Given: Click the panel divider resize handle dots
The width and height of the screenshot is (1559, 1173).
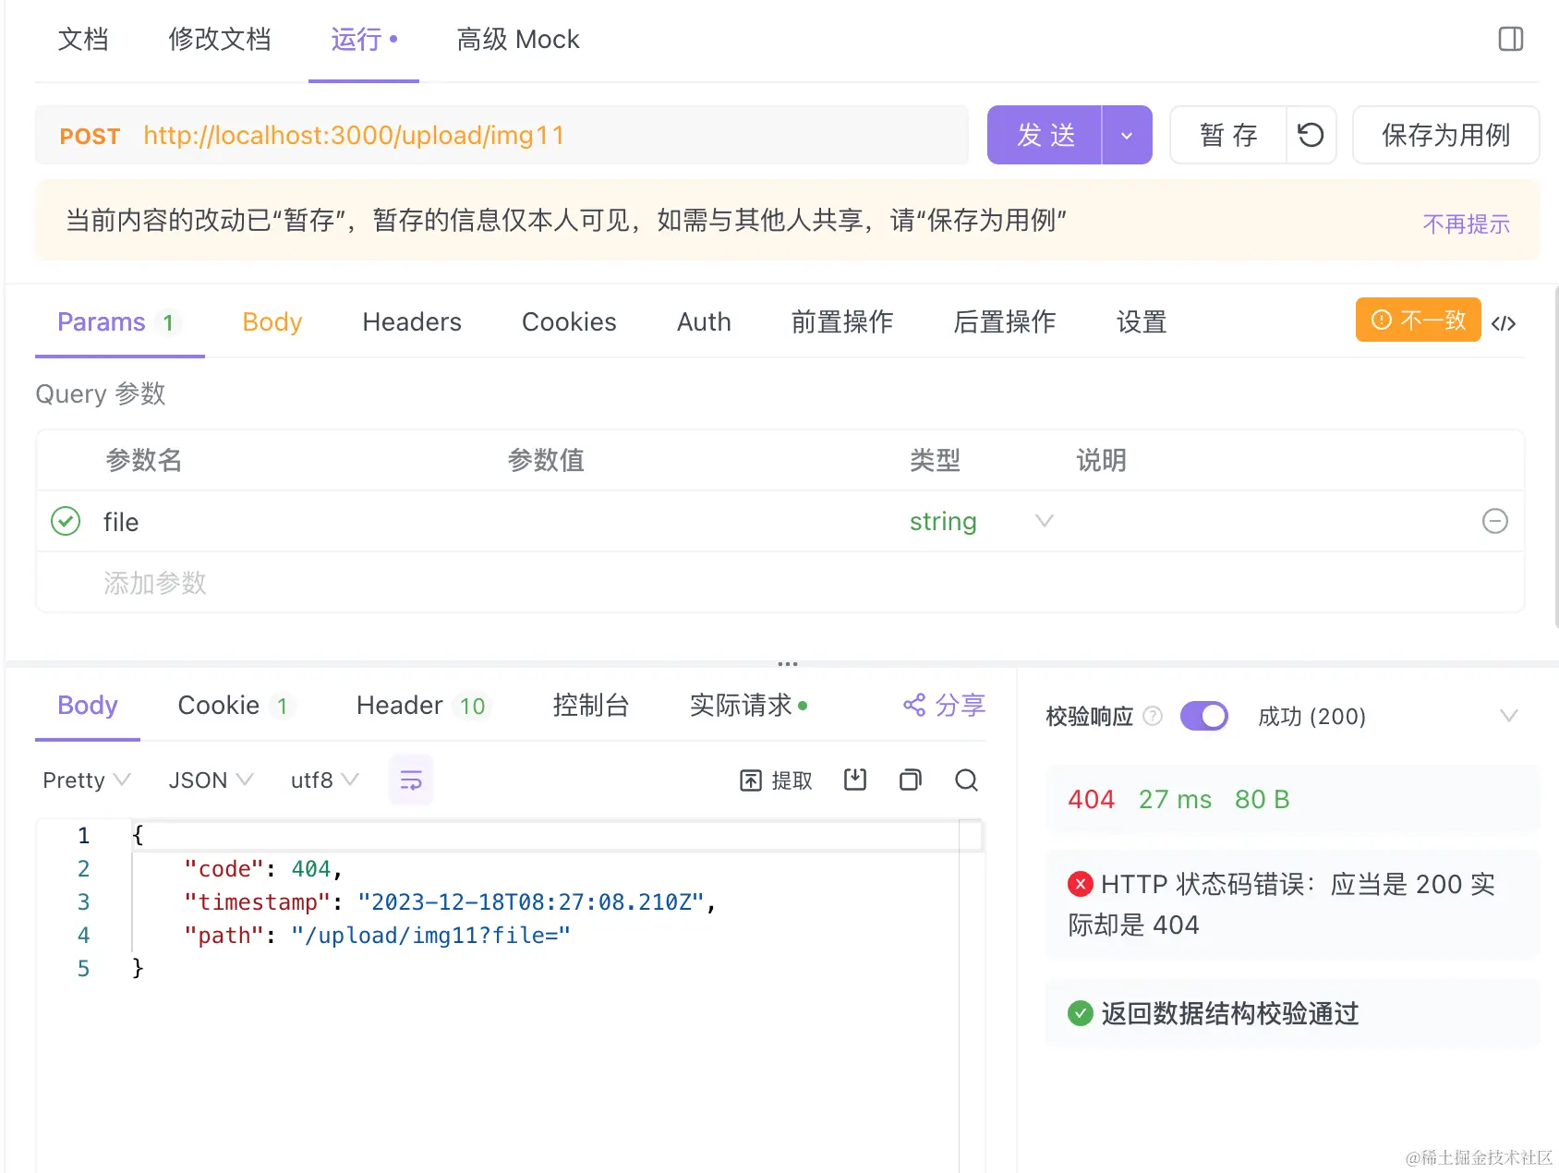Looking at the screenshot, I should (x=788, y=663).
